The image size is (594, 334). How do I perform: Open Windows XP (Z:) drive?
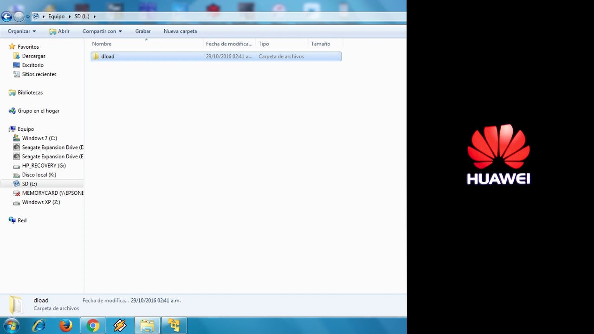point(41,202)
